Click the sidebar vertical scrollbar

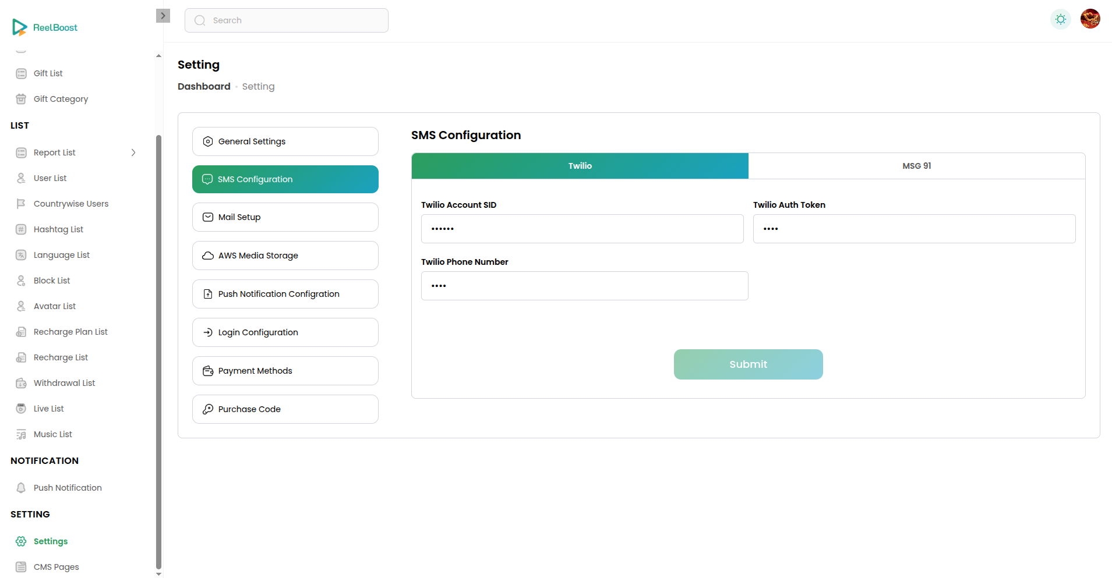pyautogui.click(x=158, y=352)
